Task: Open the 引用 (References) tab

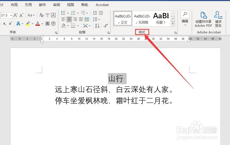Action: [x=28, y=5]
